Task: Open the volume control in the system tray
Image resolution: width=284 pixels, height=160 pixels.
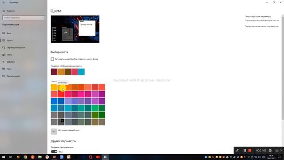Action: pos(259,157)
